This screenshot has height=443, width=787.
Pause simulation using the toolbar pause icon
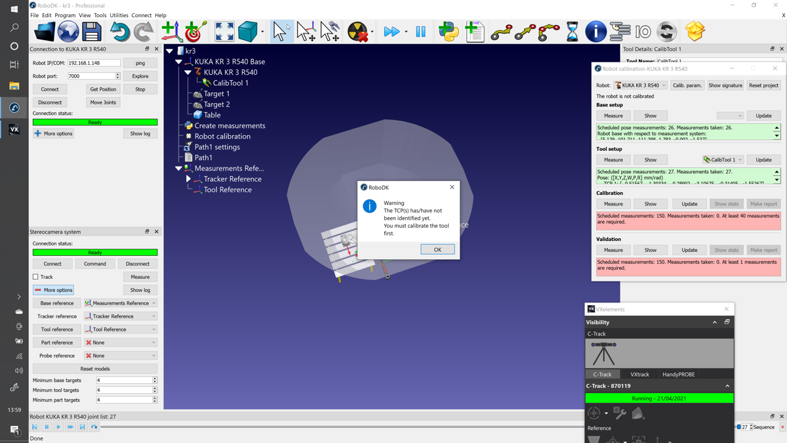[x=420, y=32]
